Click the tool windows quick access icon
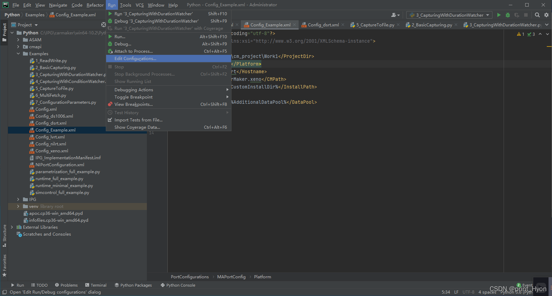 5,292
